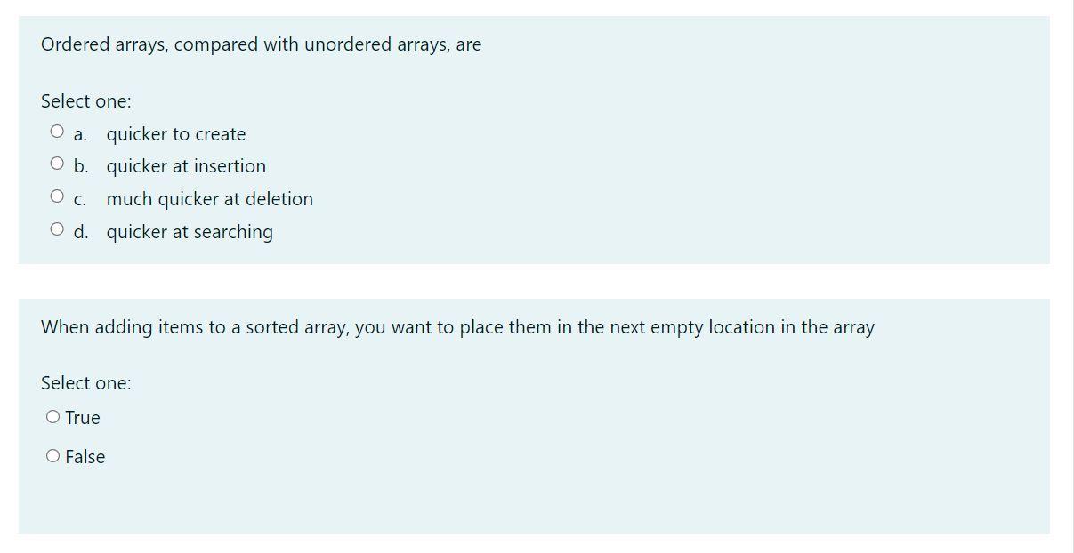This screenshot has width=1074, height=553.
Task: Select option a, quicker to create
Action: click(56, 130)
